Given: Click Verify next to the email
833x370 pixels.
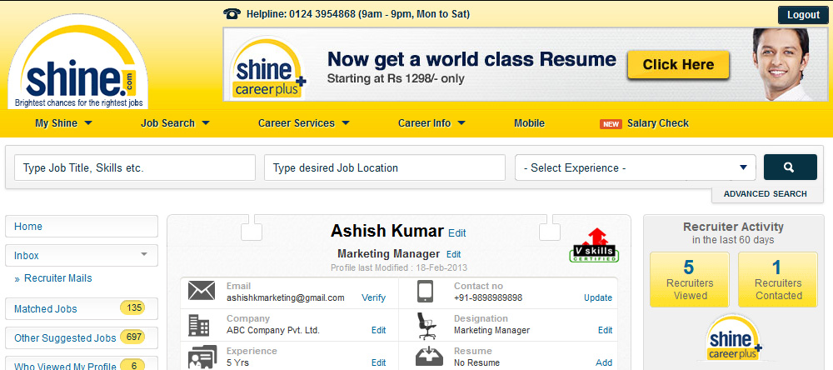Looking at the screenshot, I should (x=373, y=297).
